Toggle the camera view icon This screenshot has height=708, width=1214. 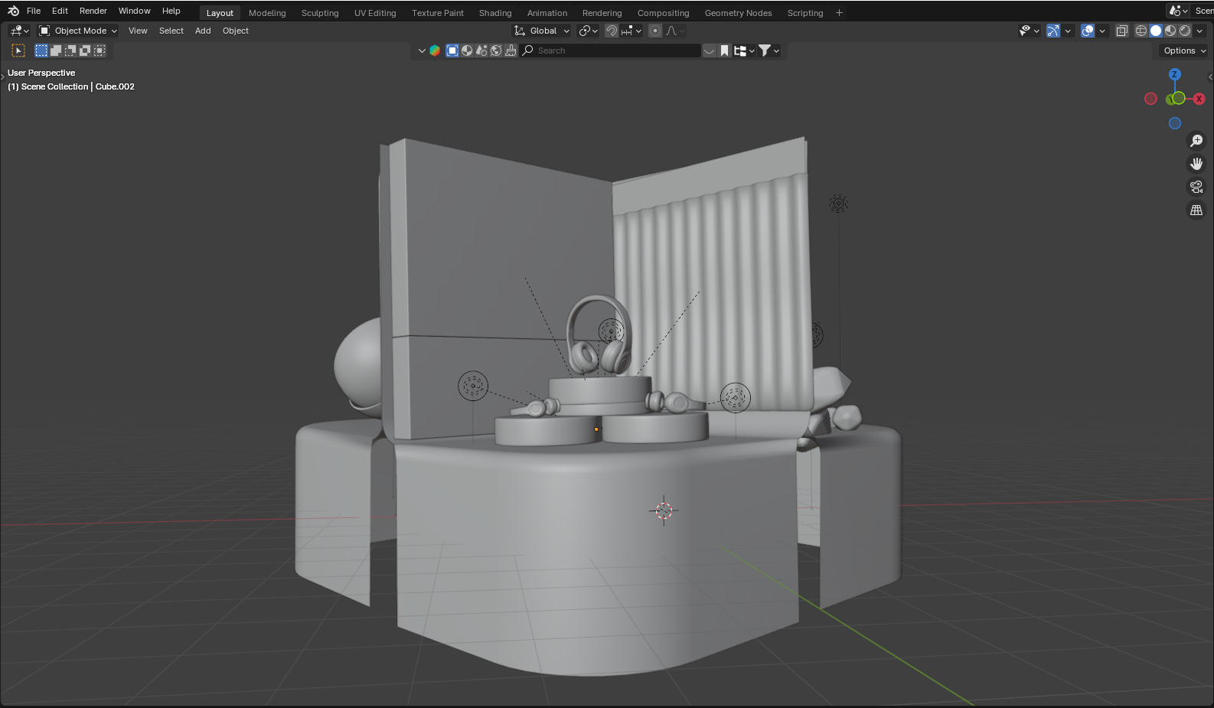pyautogui.click(x=1196, y=187)
